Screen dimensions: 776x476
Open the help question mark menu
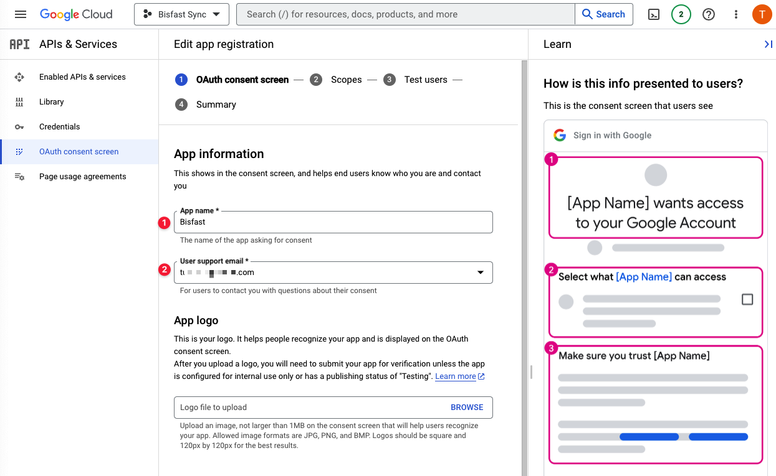tap(709, 14)
